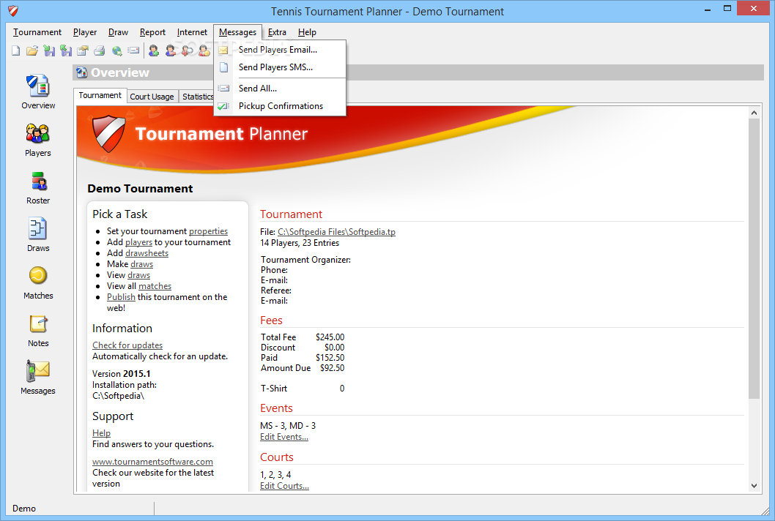This screenshot has width=775, height=521.
Task: Select the Tournament tab
Action: click(100, 95)
